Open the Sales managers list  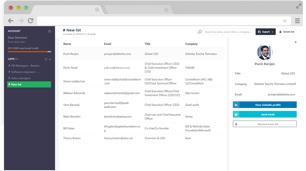(x=19, y=78)
